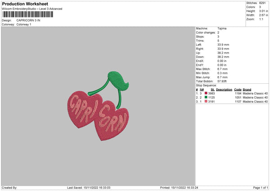270x191 pixels.
Task: Click the left heart with CAPRI lettering
Action: pyautogui.click(x=82, y=109)
